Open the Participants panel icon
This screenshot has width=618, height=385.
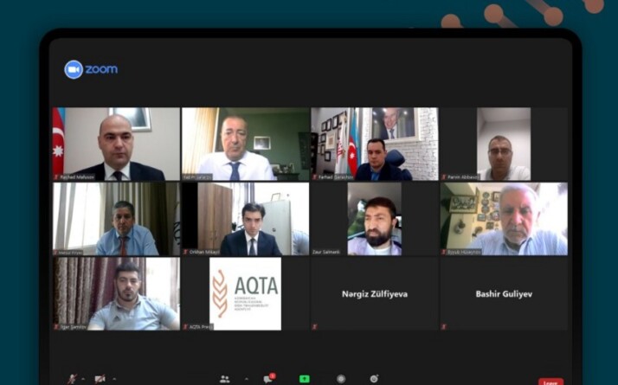tap(225, 379)
